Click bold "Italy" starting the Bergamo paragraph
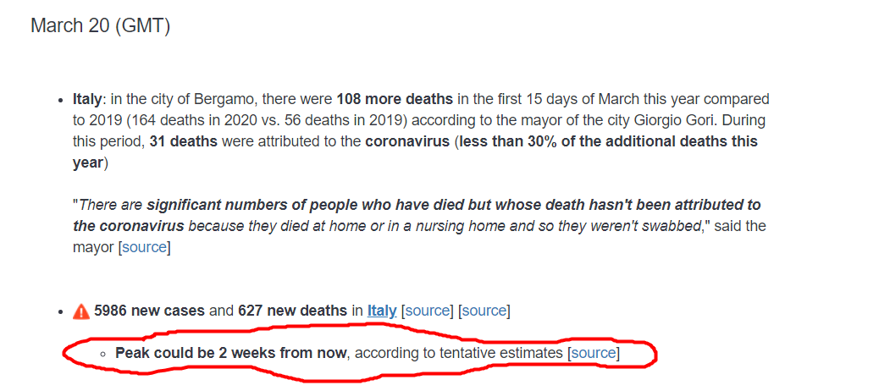 (88, 100)
